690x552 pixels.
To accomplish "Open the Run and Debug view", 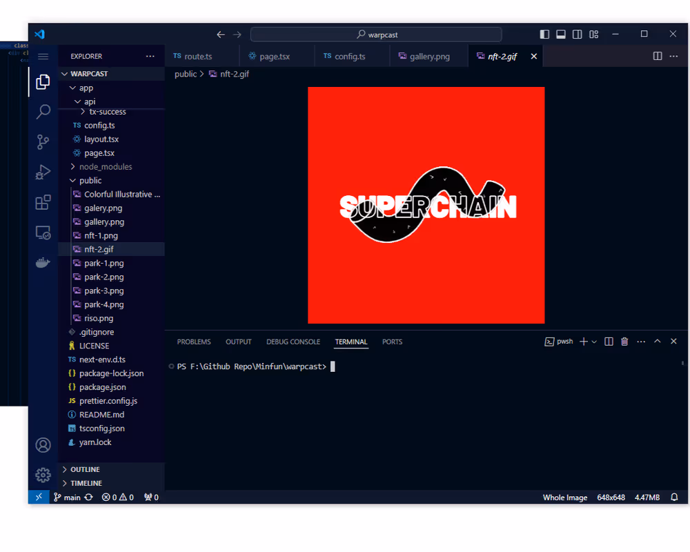I will click(43, 172).
